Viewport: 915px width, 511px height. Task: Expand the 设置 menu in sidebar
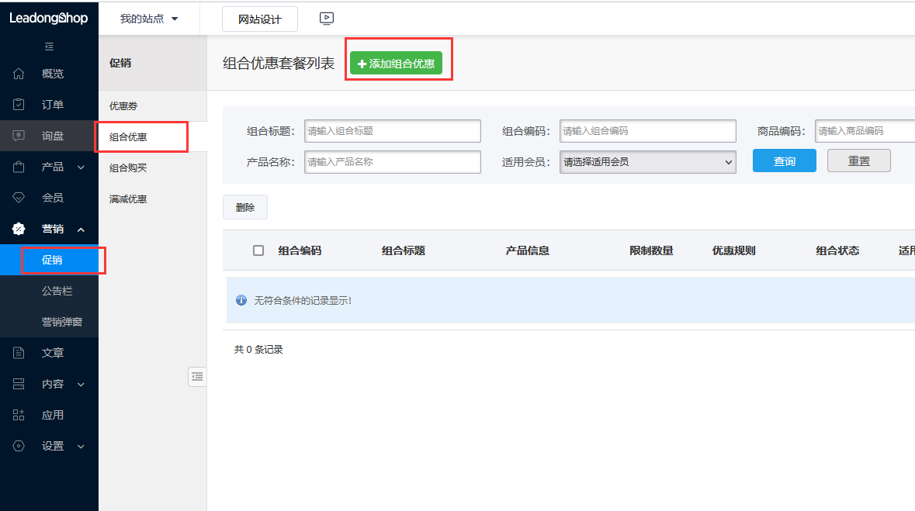tap(53, 446)
